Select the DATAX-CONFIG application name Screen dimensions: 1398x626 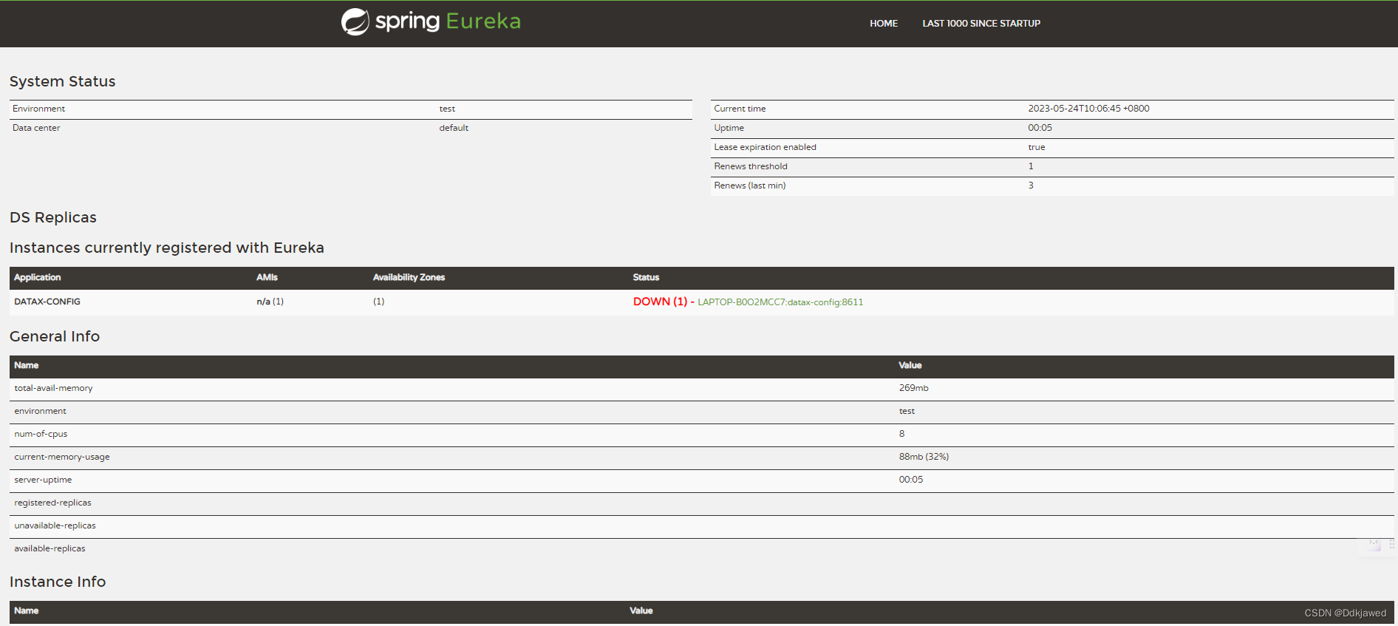pyautogui.click(x=47, y=302)
